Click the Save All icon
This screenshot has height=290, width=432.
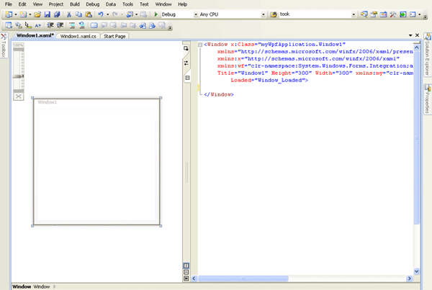click(56, 14)
